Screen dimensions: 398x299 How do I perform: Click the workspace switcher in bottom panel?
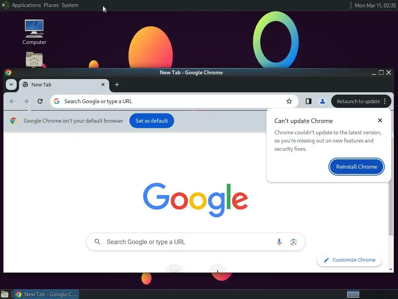pos(353,294)
